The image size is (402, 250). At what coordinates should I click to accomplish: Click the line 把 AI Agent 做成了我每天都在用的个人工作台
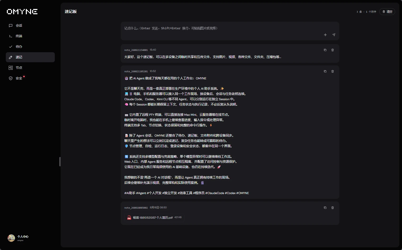coord(165,78)
